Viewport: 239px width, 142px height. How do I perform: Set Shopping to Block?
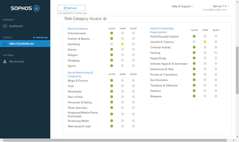133,60
